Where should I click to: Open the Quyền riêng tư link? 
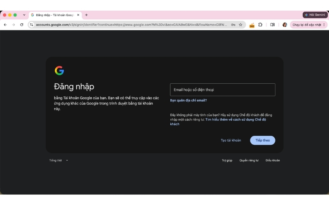249,160
